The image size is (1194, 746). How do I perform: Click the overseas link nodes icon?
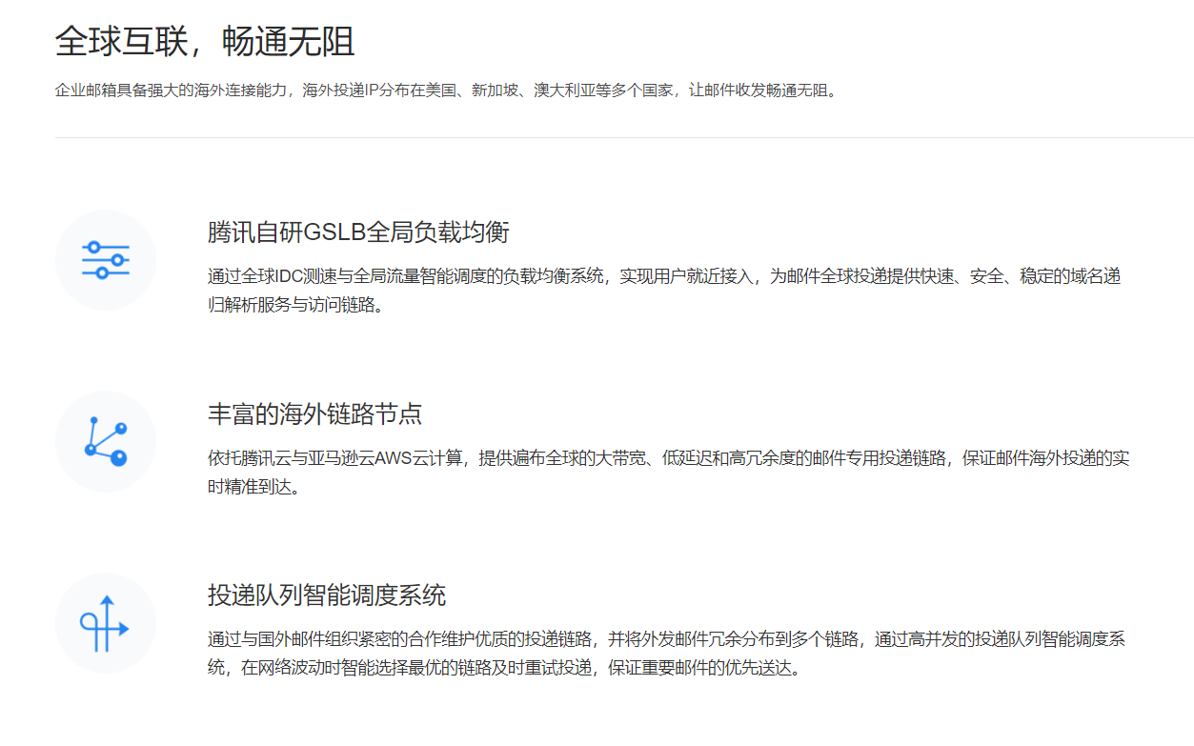[x=105, y=441]
